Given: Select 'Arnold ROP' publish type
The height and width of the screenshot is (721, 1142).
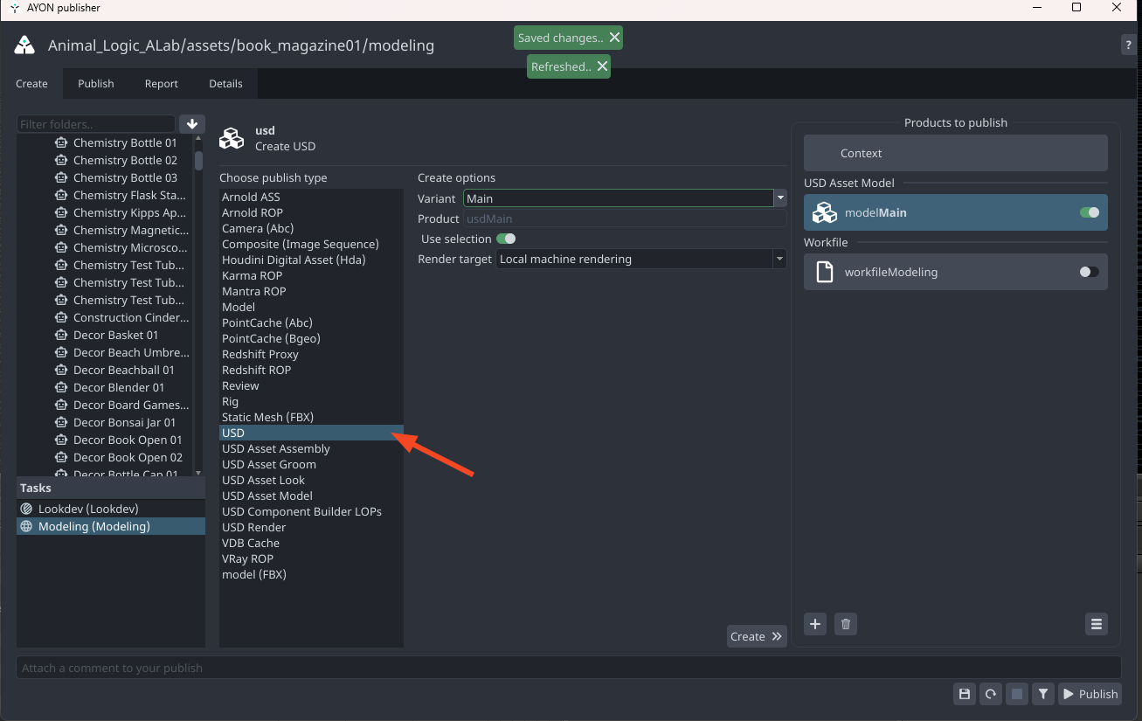Looking at the screenshot, I should point(311,212).
